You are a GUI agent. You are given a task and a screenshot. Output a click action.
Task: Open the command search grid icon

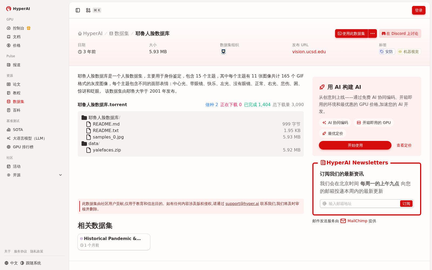pyautogui.click(x=88, y=10)
